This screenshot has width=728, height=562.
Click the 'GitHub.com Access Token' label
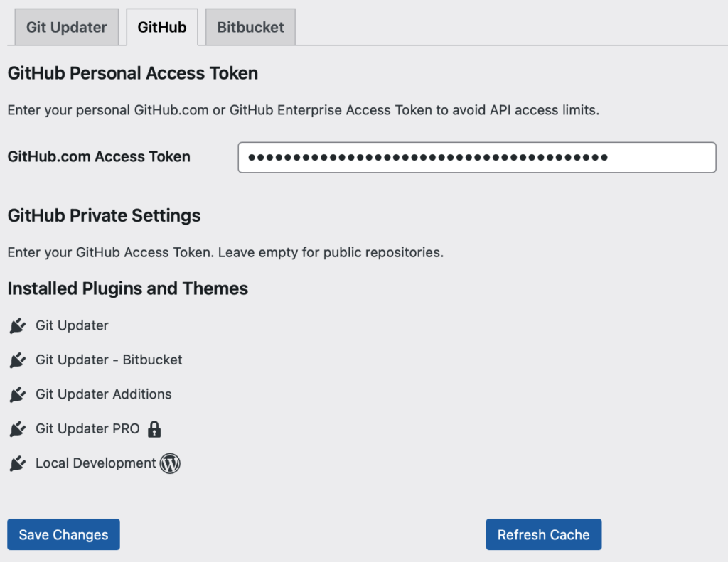click(x=99, y=157)
